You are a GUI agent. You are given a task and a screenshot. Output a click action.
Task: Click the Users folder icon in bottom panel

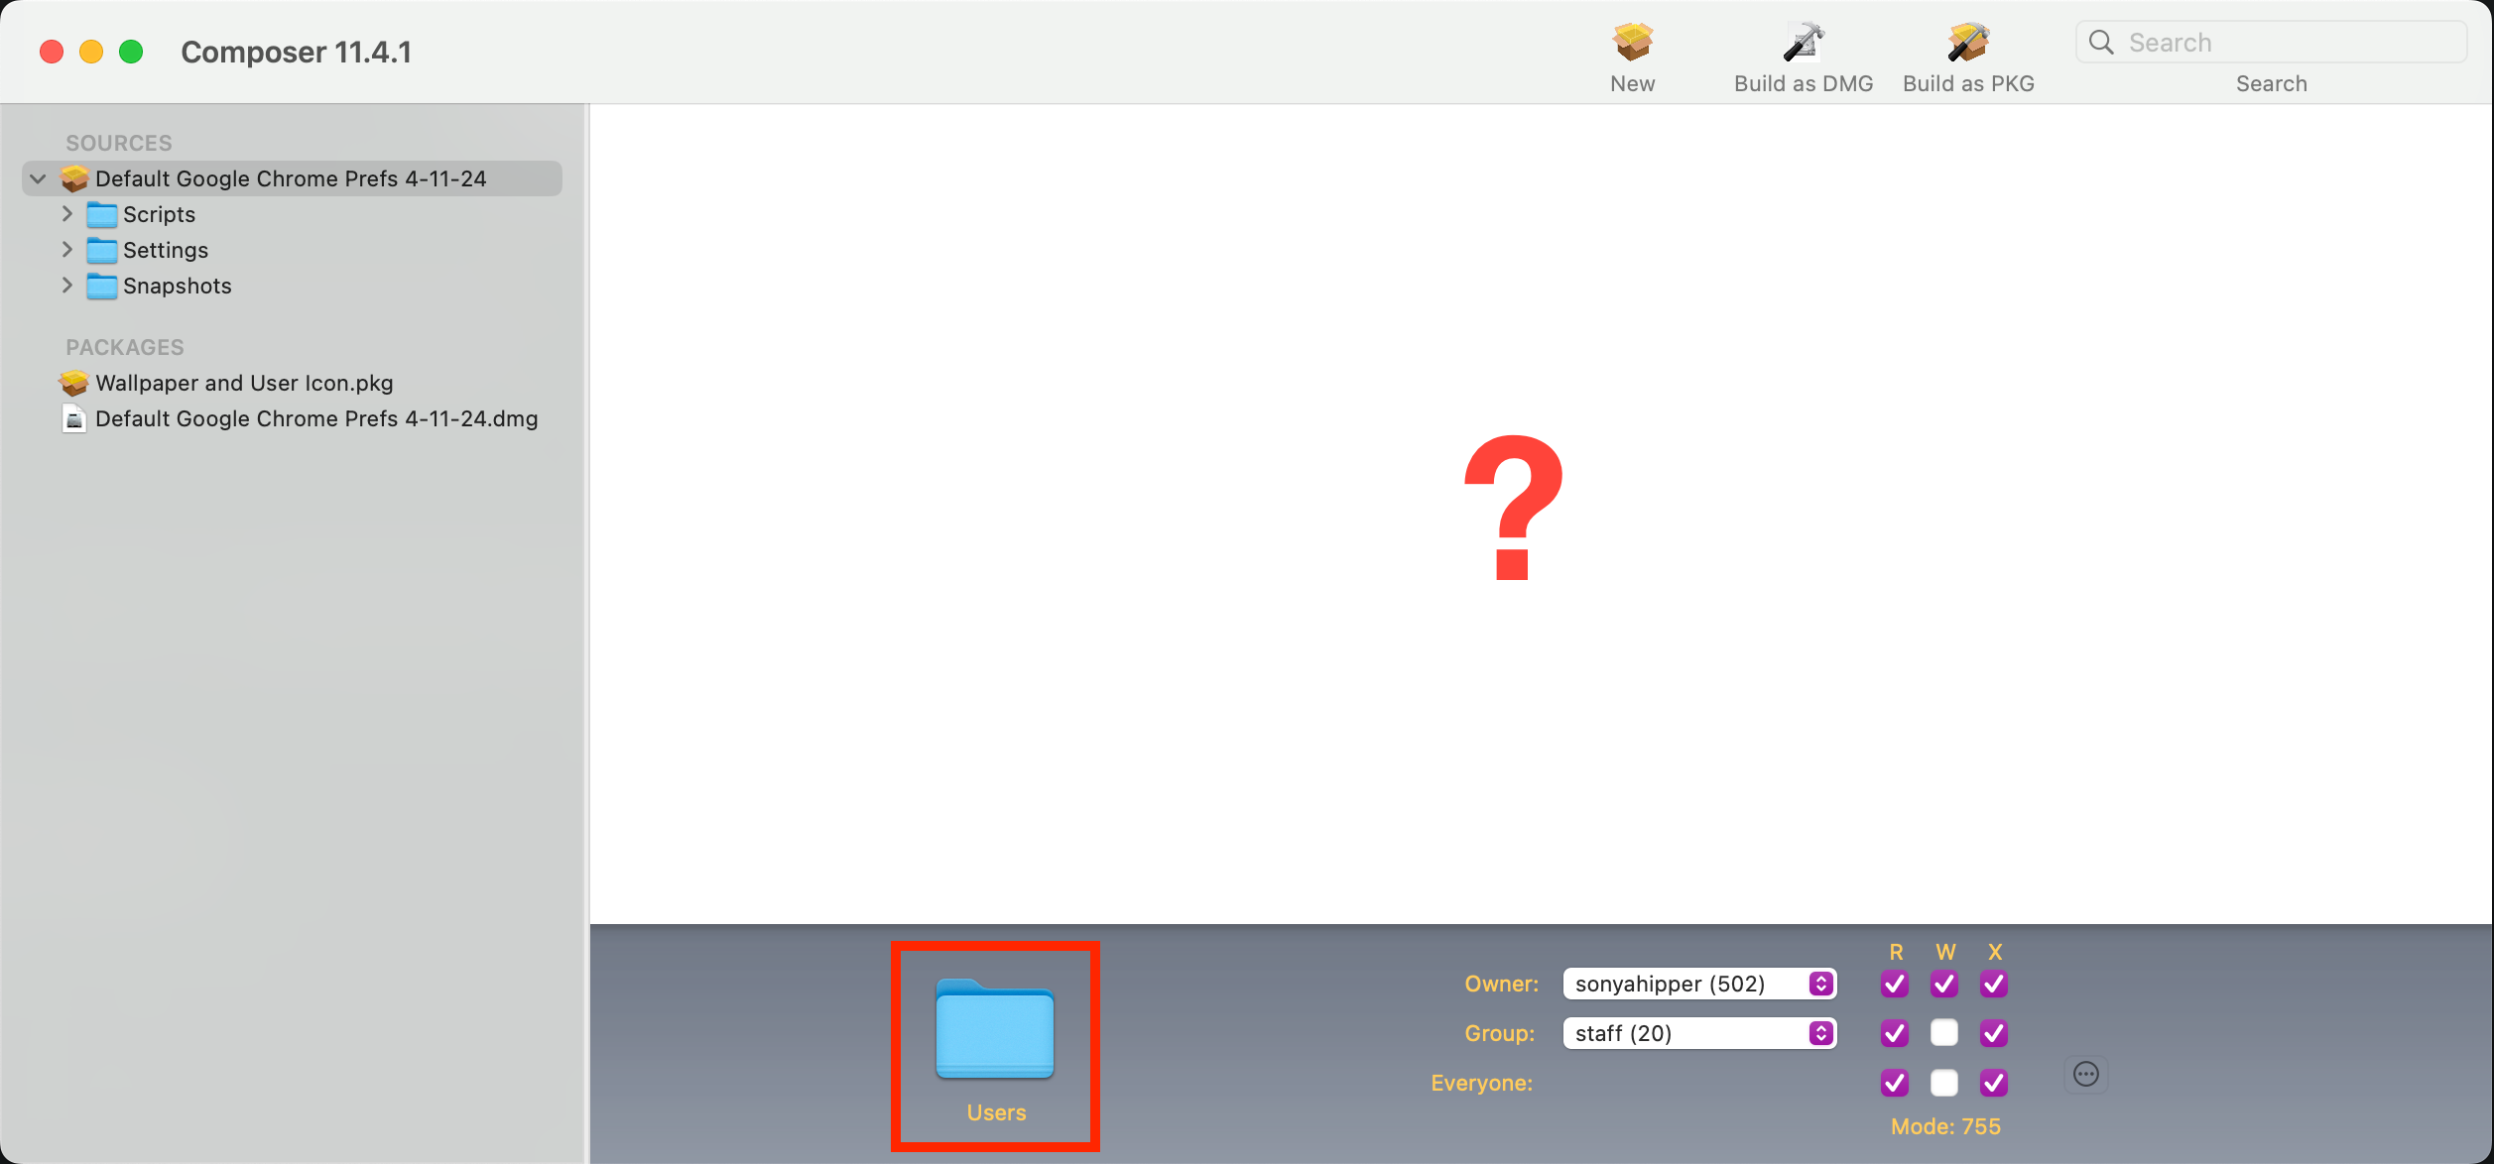[x=995, y=1029]
